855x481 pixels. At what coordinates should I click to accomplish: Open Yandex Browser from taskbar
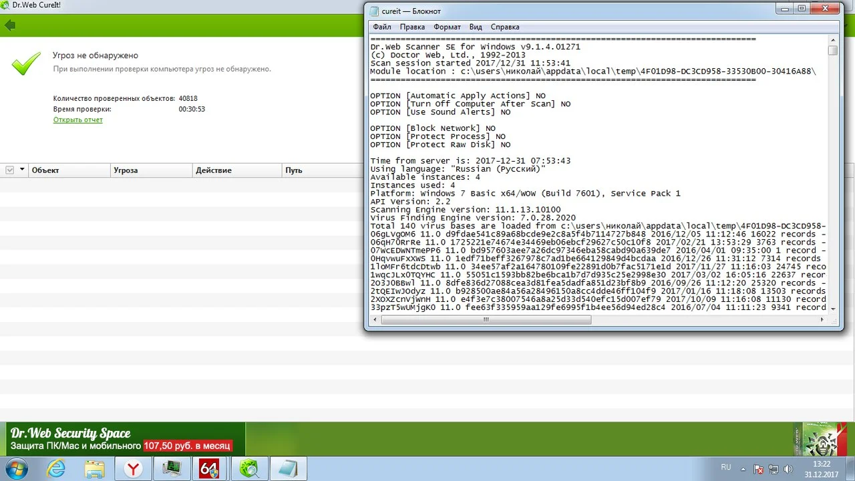[x=134, y=469]
